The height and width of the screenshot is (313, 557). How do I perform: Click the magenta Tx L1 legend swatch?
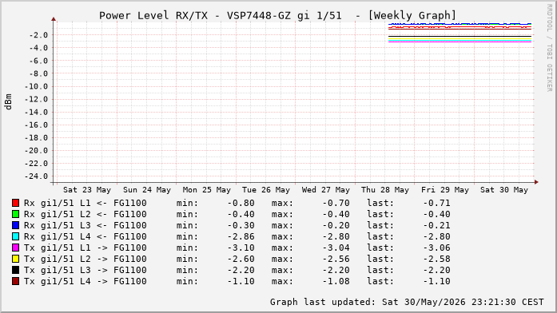pyautogui.click(x=15, y=248)
